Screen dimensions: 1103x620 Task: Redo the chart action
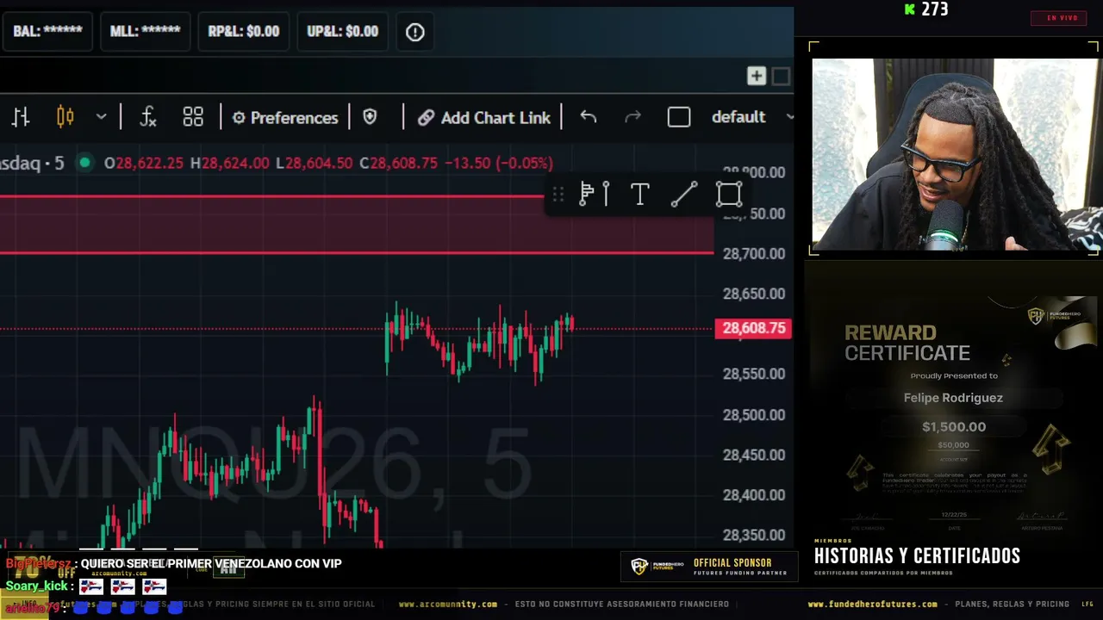pos(633,117)
